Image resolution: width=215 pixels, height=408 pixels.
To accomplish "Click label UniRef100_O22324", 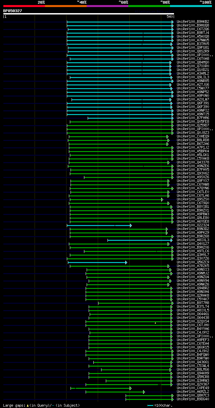I will pos(193,225).
